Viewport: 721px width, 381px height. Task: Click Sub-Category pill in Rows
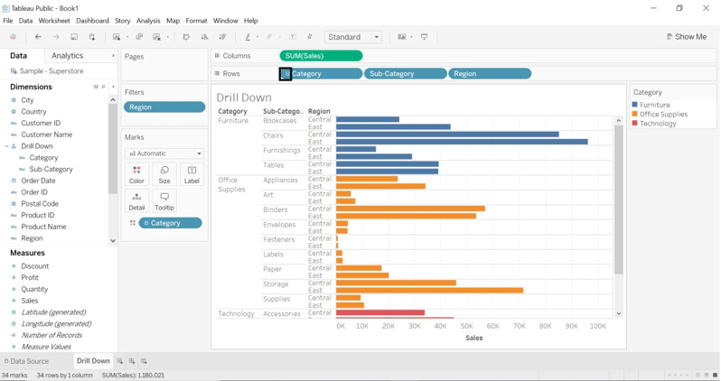pyautogui.click(x=405, y=73)
